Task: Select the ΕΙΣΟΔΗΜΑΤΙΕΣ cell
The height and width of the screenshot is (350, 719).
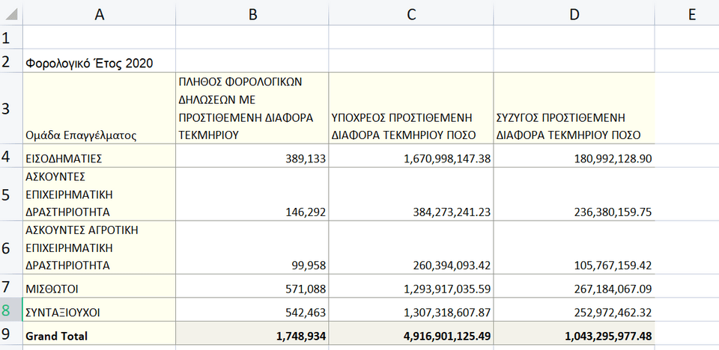Action: pos(99,156)
